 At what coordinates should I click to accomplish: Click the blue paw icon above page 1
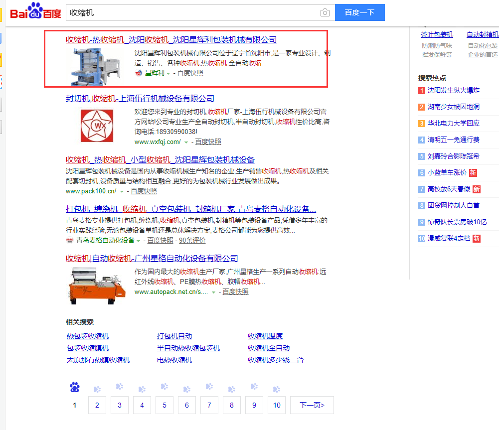point(75,387)
